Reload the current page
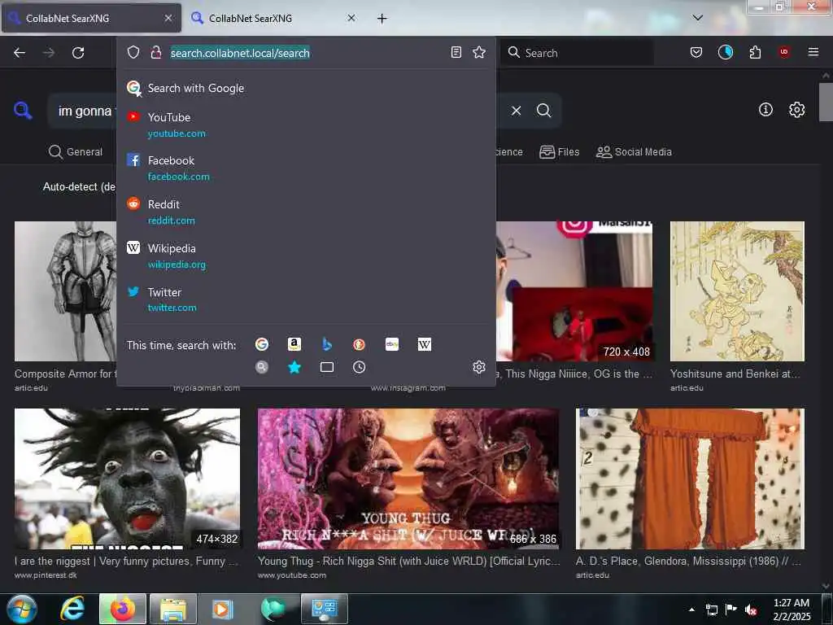 78,53
